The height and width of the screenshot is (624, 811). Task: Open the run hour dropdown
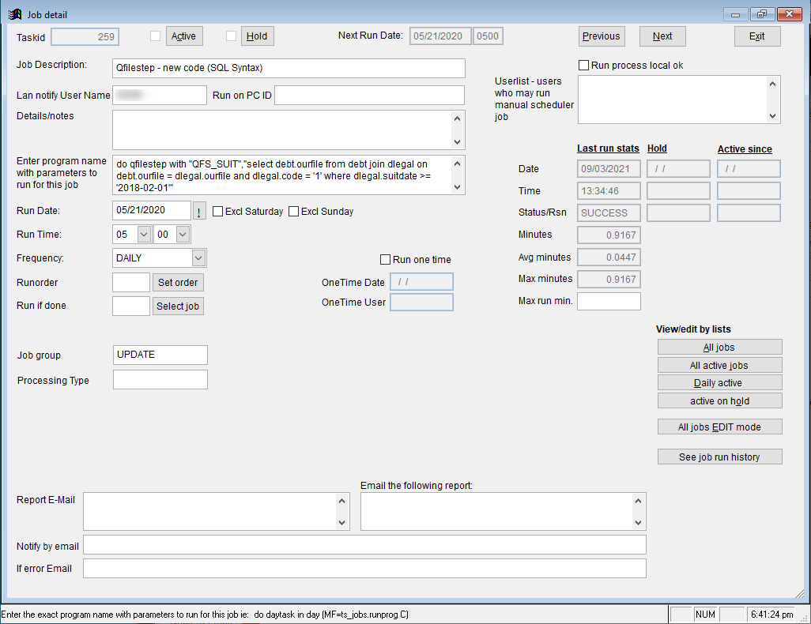coord(145,234)
